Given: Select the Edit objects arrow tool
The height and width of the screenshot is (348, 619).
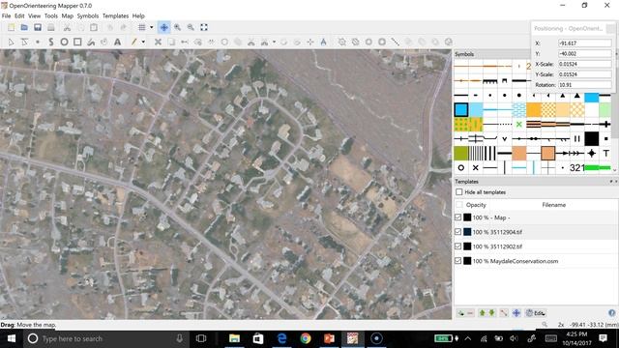Looking at the screenshot, I should [x=11, y=42].
